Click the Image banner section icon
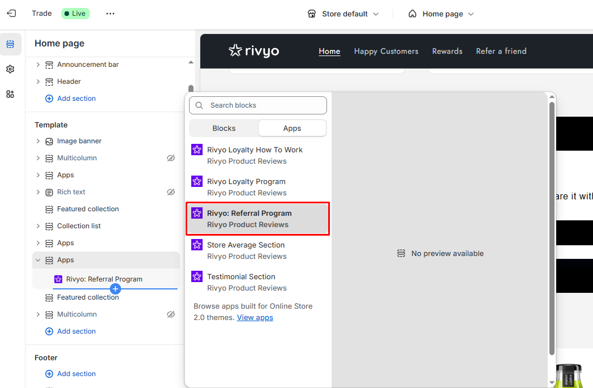Image resolution: width=593 pixels, height=388 pixels. click(x=49, y=141)
